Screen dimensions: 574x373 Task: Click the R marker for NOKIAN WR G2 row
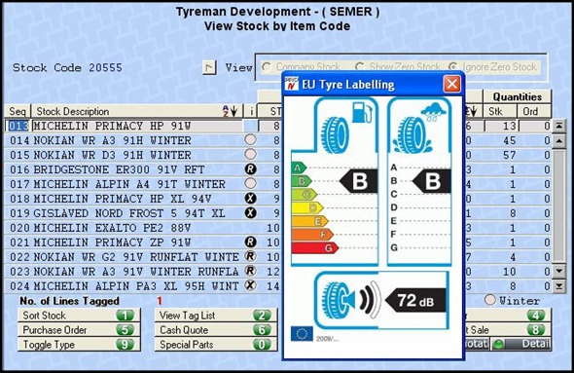point(250,256)
